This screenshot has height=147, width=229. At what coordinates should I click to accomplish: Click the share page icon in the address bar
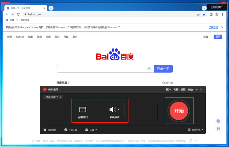point(198,14)
